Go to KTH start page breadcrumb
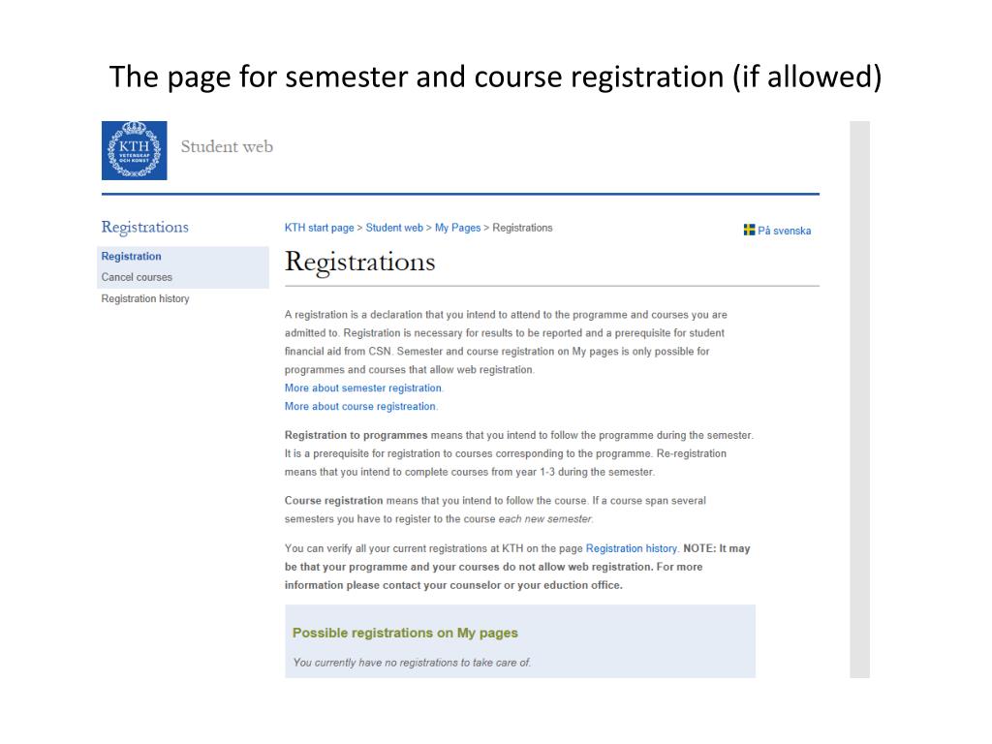 319,228
